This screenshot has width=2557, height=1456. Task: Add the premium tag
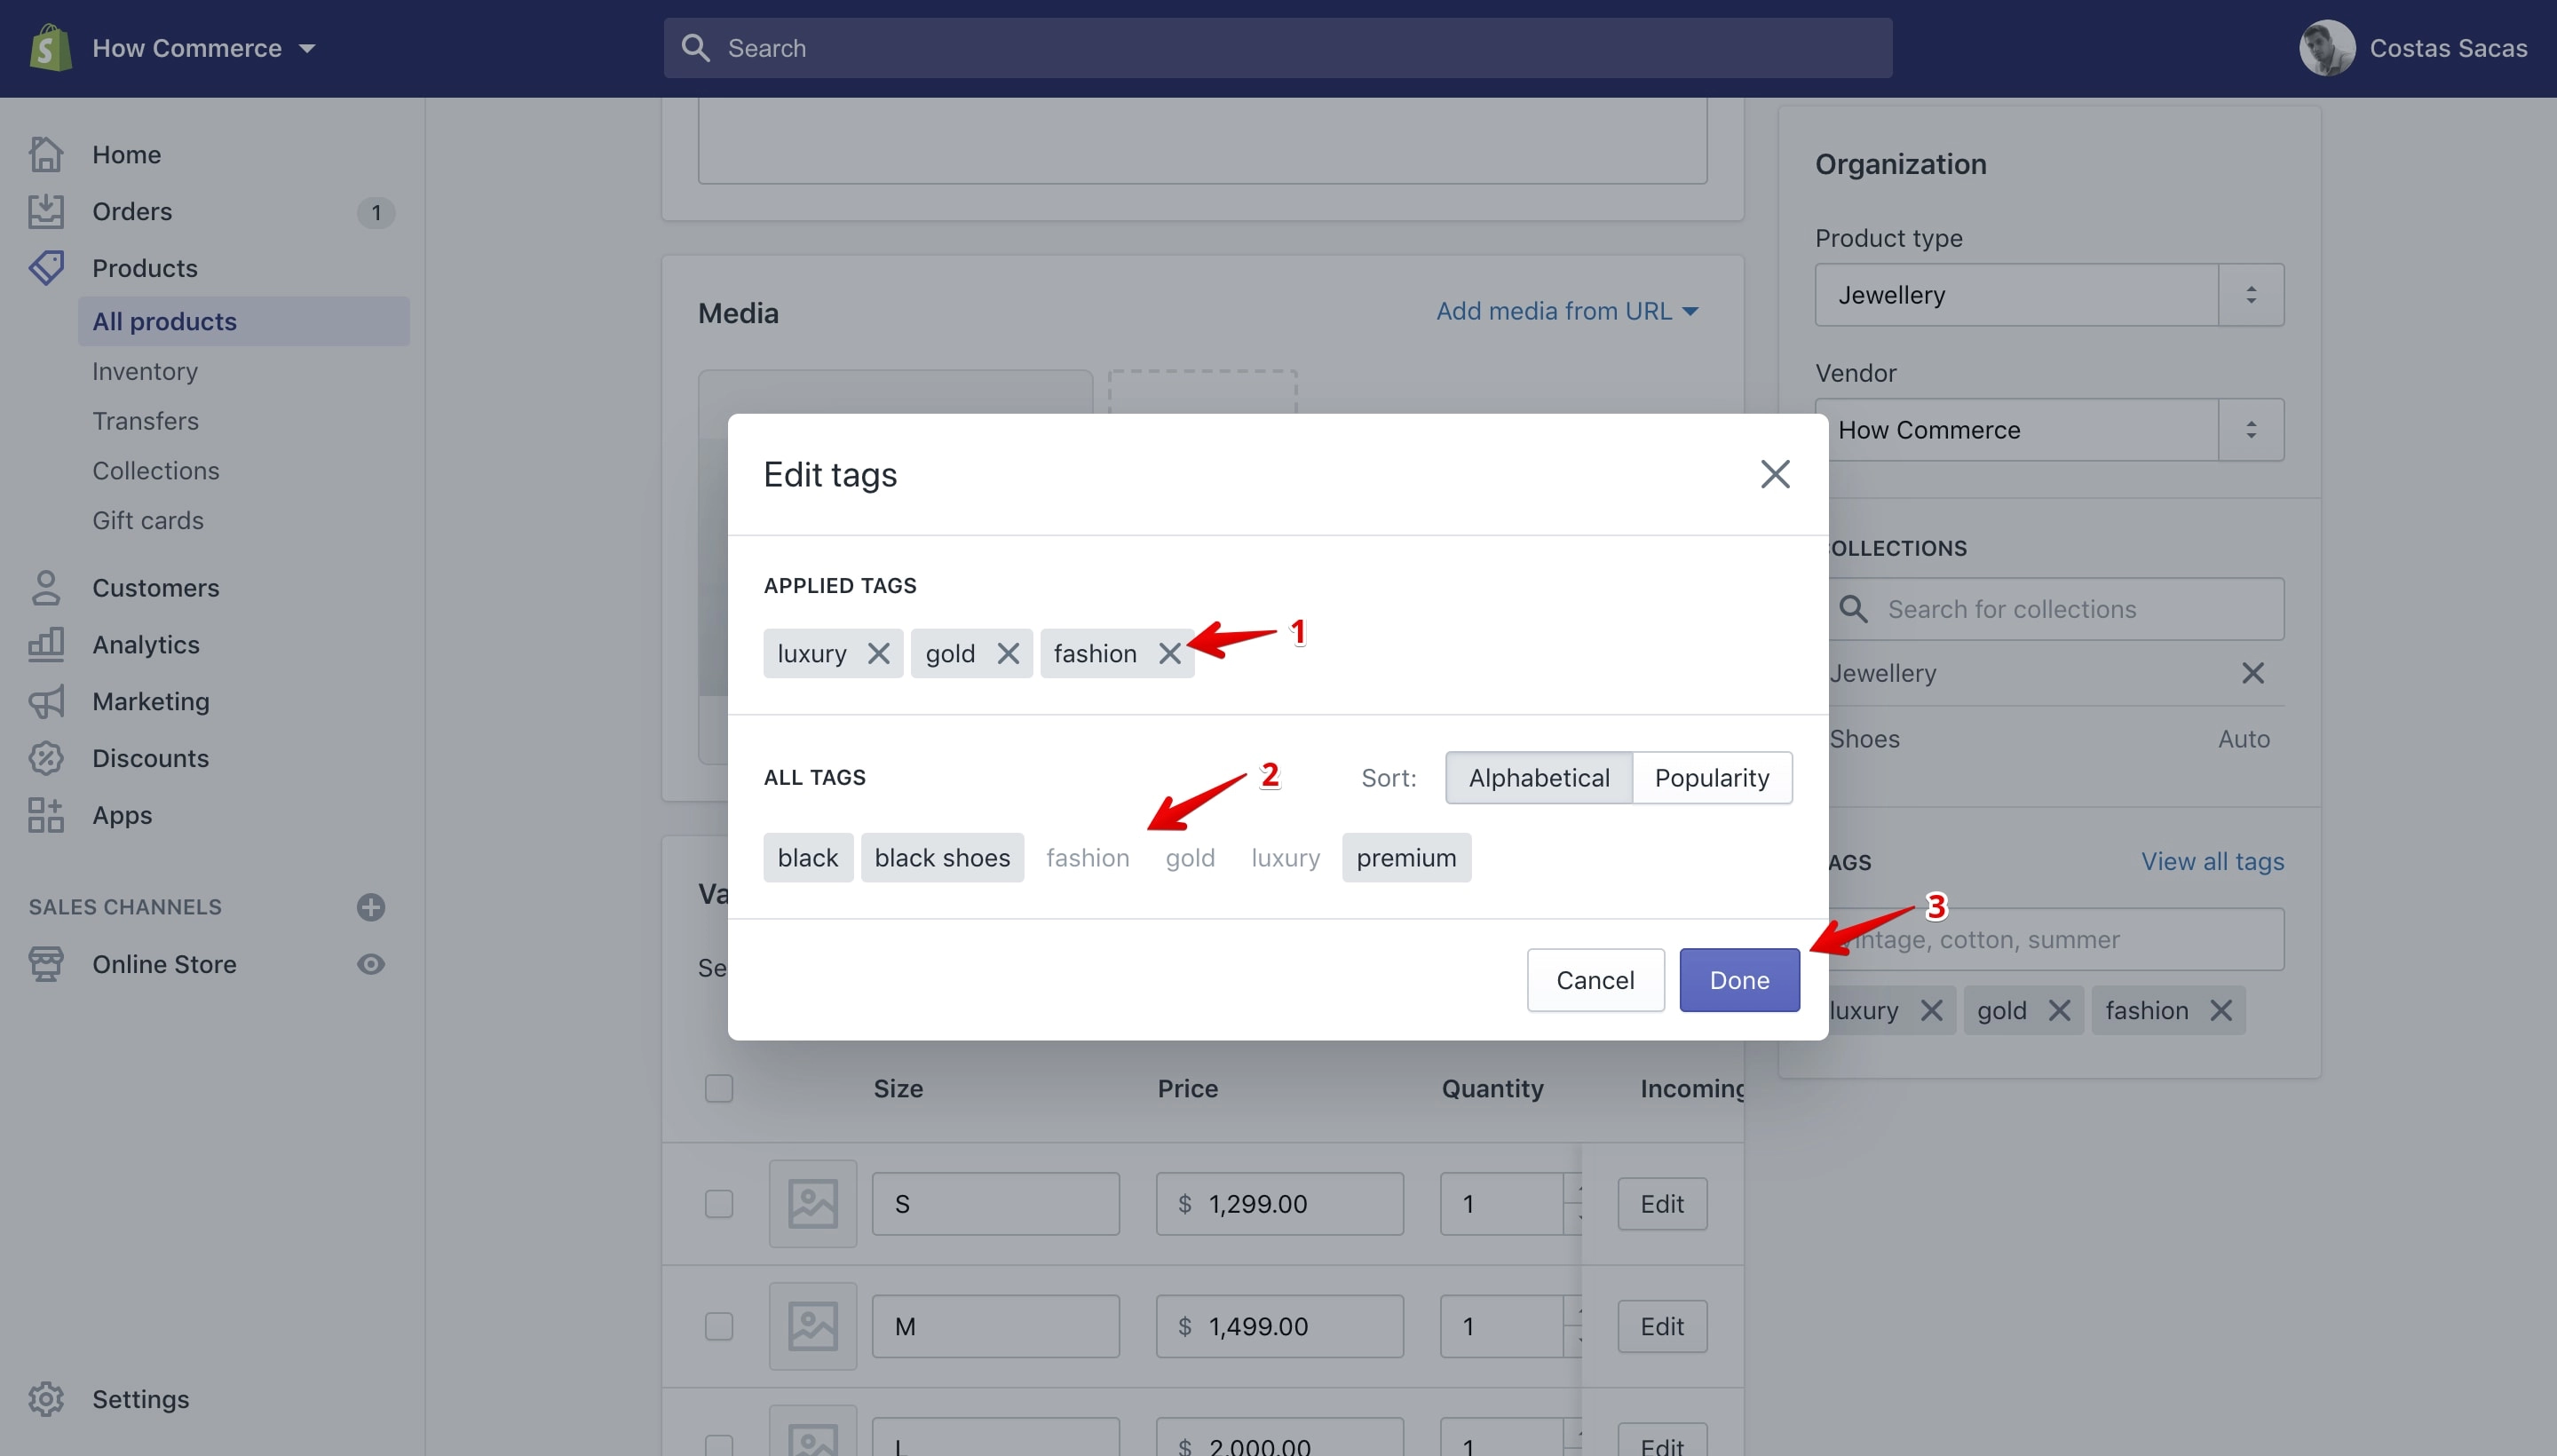click(x=1406, y=857)
